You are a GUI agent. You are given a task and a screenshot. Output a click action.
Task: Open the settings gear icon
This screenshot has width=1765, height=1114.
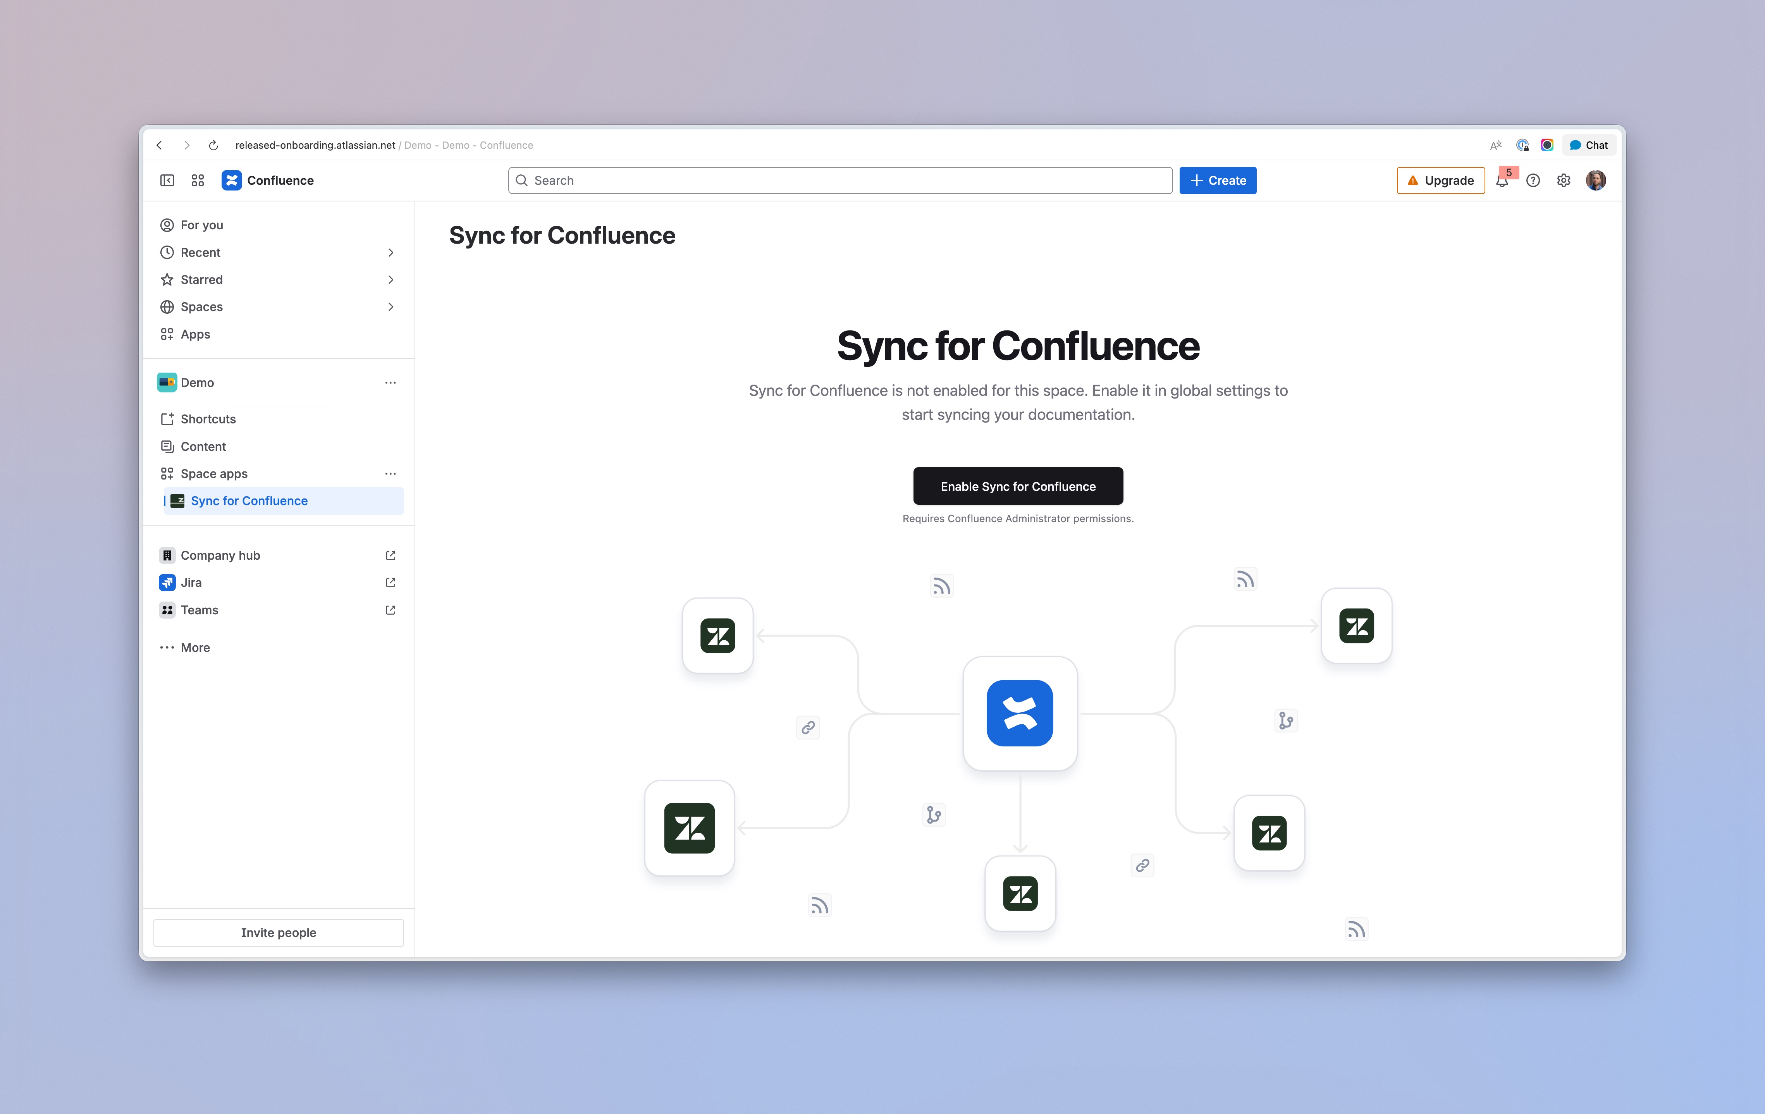(x=1564, y=180)
